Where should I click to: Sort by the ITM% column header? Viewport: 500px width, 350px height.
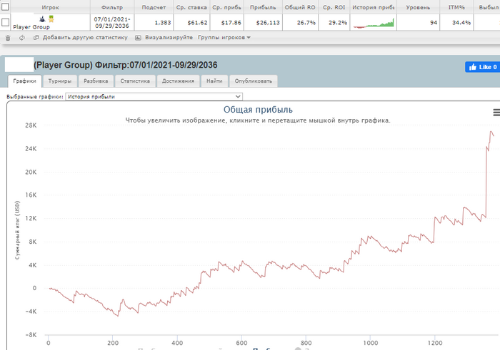tap(456, 7)
